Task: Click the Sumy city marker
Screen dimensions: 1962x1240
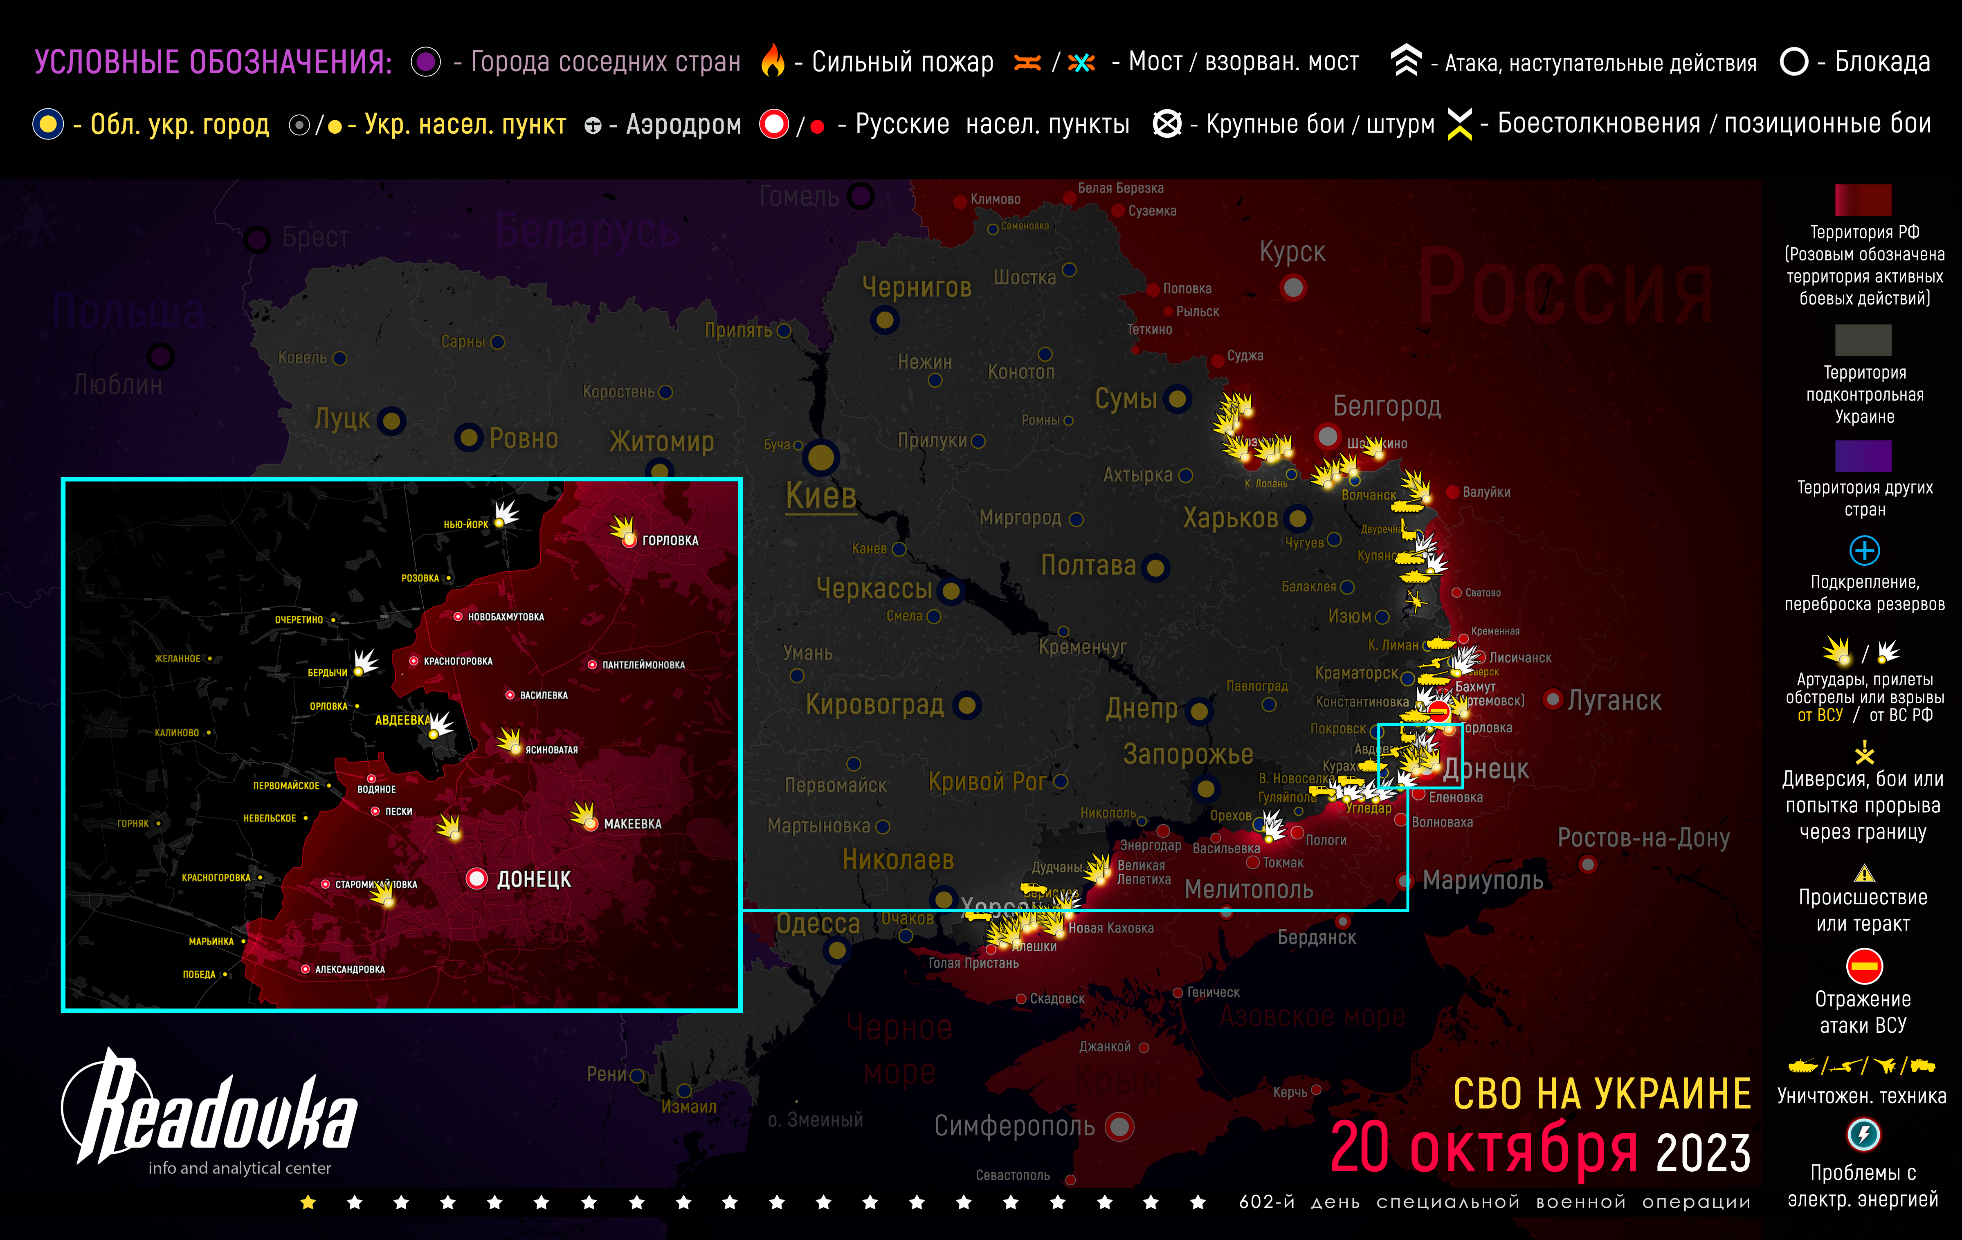Action: click(x=1177, y=399)
